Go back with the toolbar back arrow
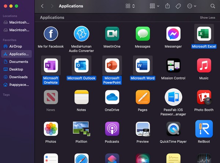 (x=42, y=6)
